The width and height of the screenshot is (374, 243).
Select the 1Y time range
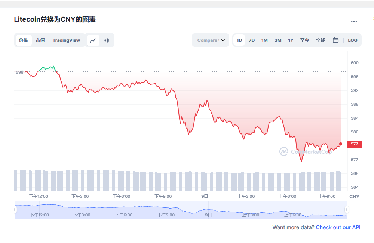[291, 40]
